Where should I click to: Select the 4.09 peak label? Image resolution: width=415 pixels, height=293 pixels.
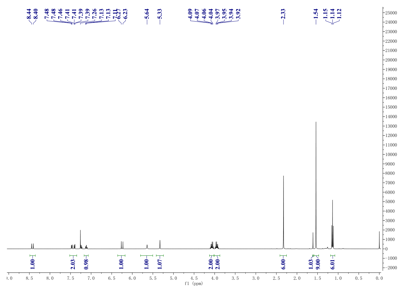(x=190, y=14)
